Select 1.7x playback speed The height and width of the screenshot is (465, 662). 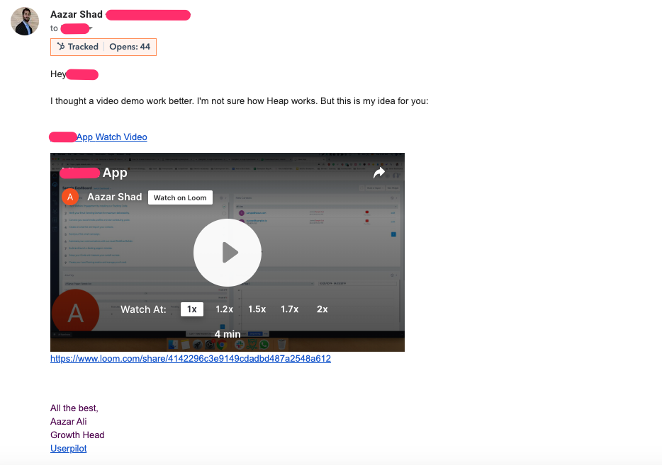(x=290, y=309)
